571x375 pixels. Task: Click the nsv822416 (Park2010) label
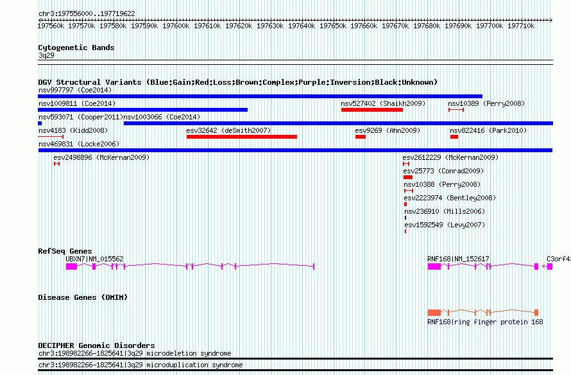[488, 130]
